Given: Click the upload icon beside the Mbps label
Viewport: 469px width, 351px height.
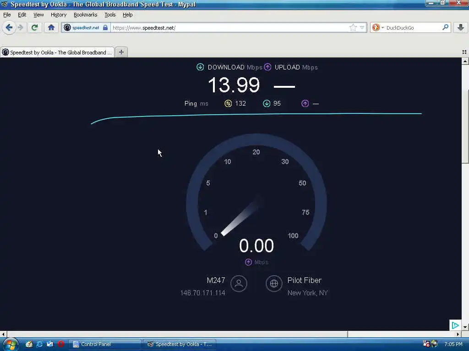Looking at the screenshot, I should 248,262.
